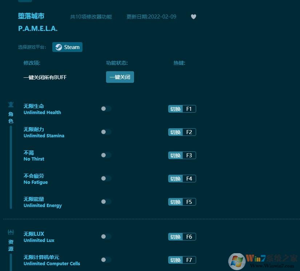
Task: Select the 角色 character section icon
Action: point(11,104)
